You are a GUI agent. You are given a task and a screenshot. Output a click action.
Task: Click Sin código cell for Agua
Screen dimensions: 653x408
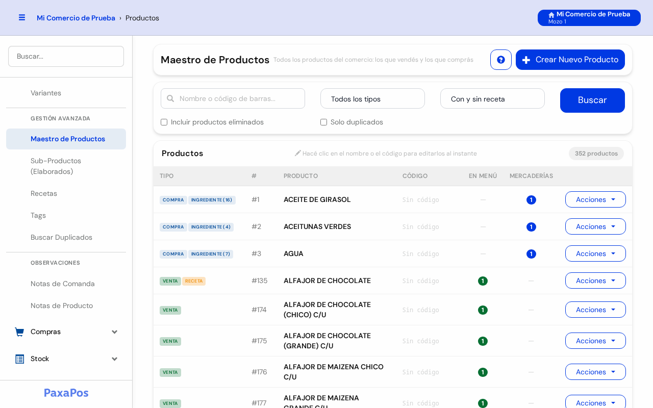click(x=421, y=254)
